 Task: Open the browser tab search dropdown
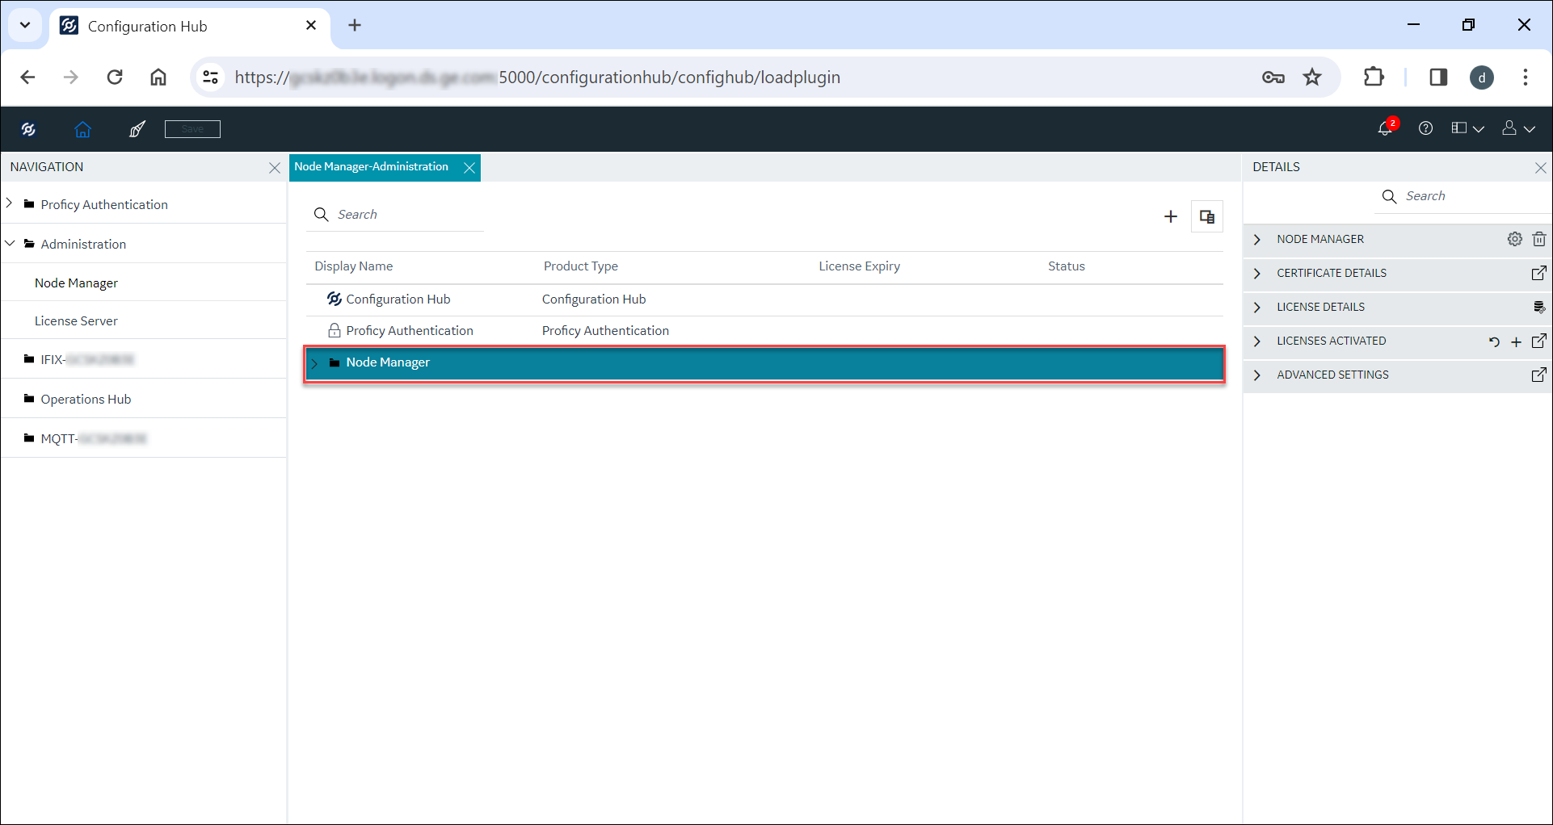25,25
